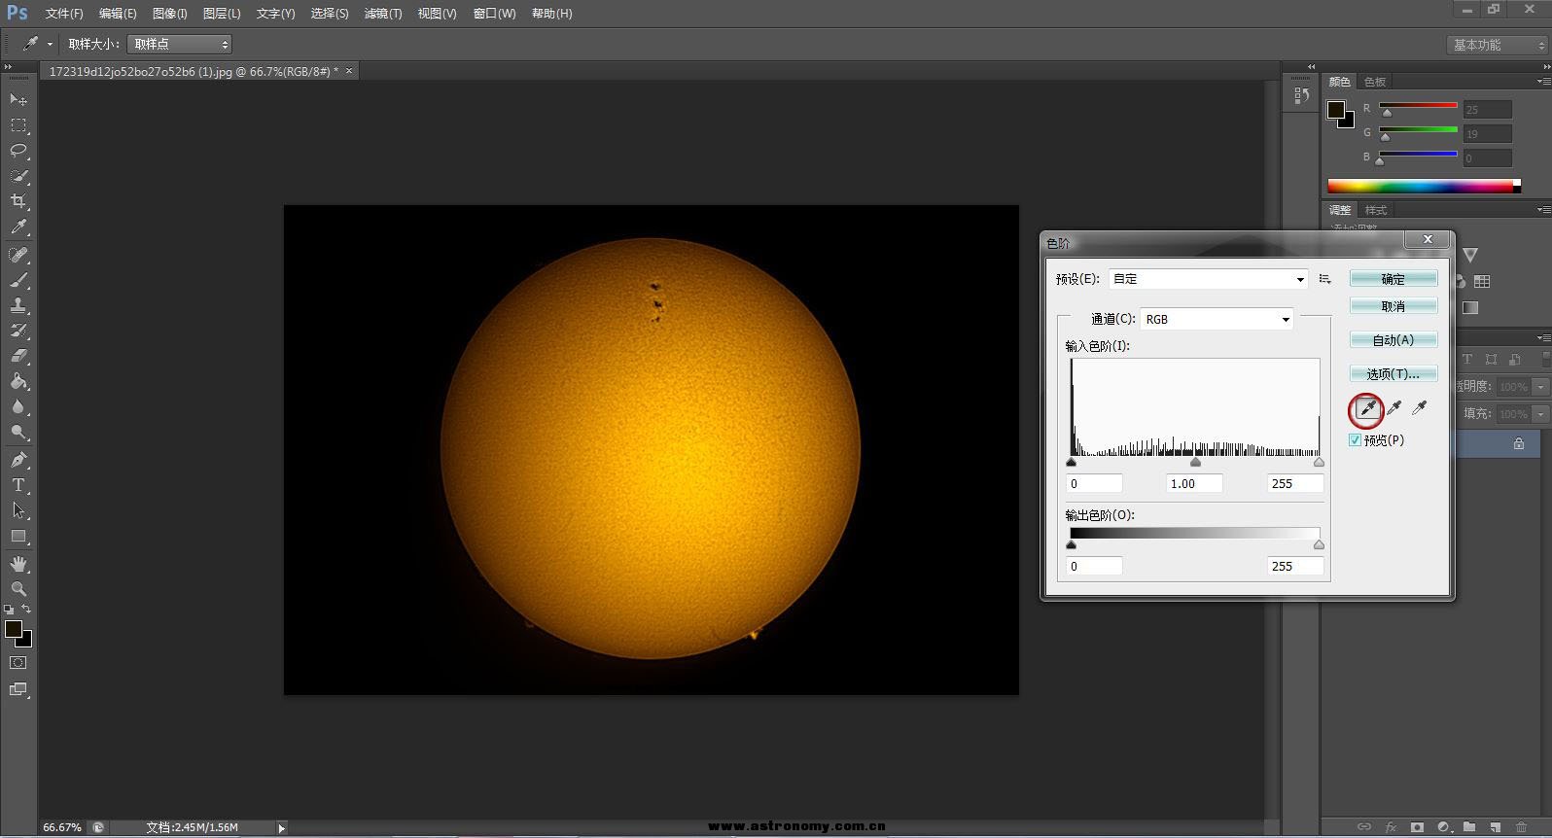Viewport: 1552px width, 838px height.
Task: Select the Brush tool
Action: click(18, 280)
